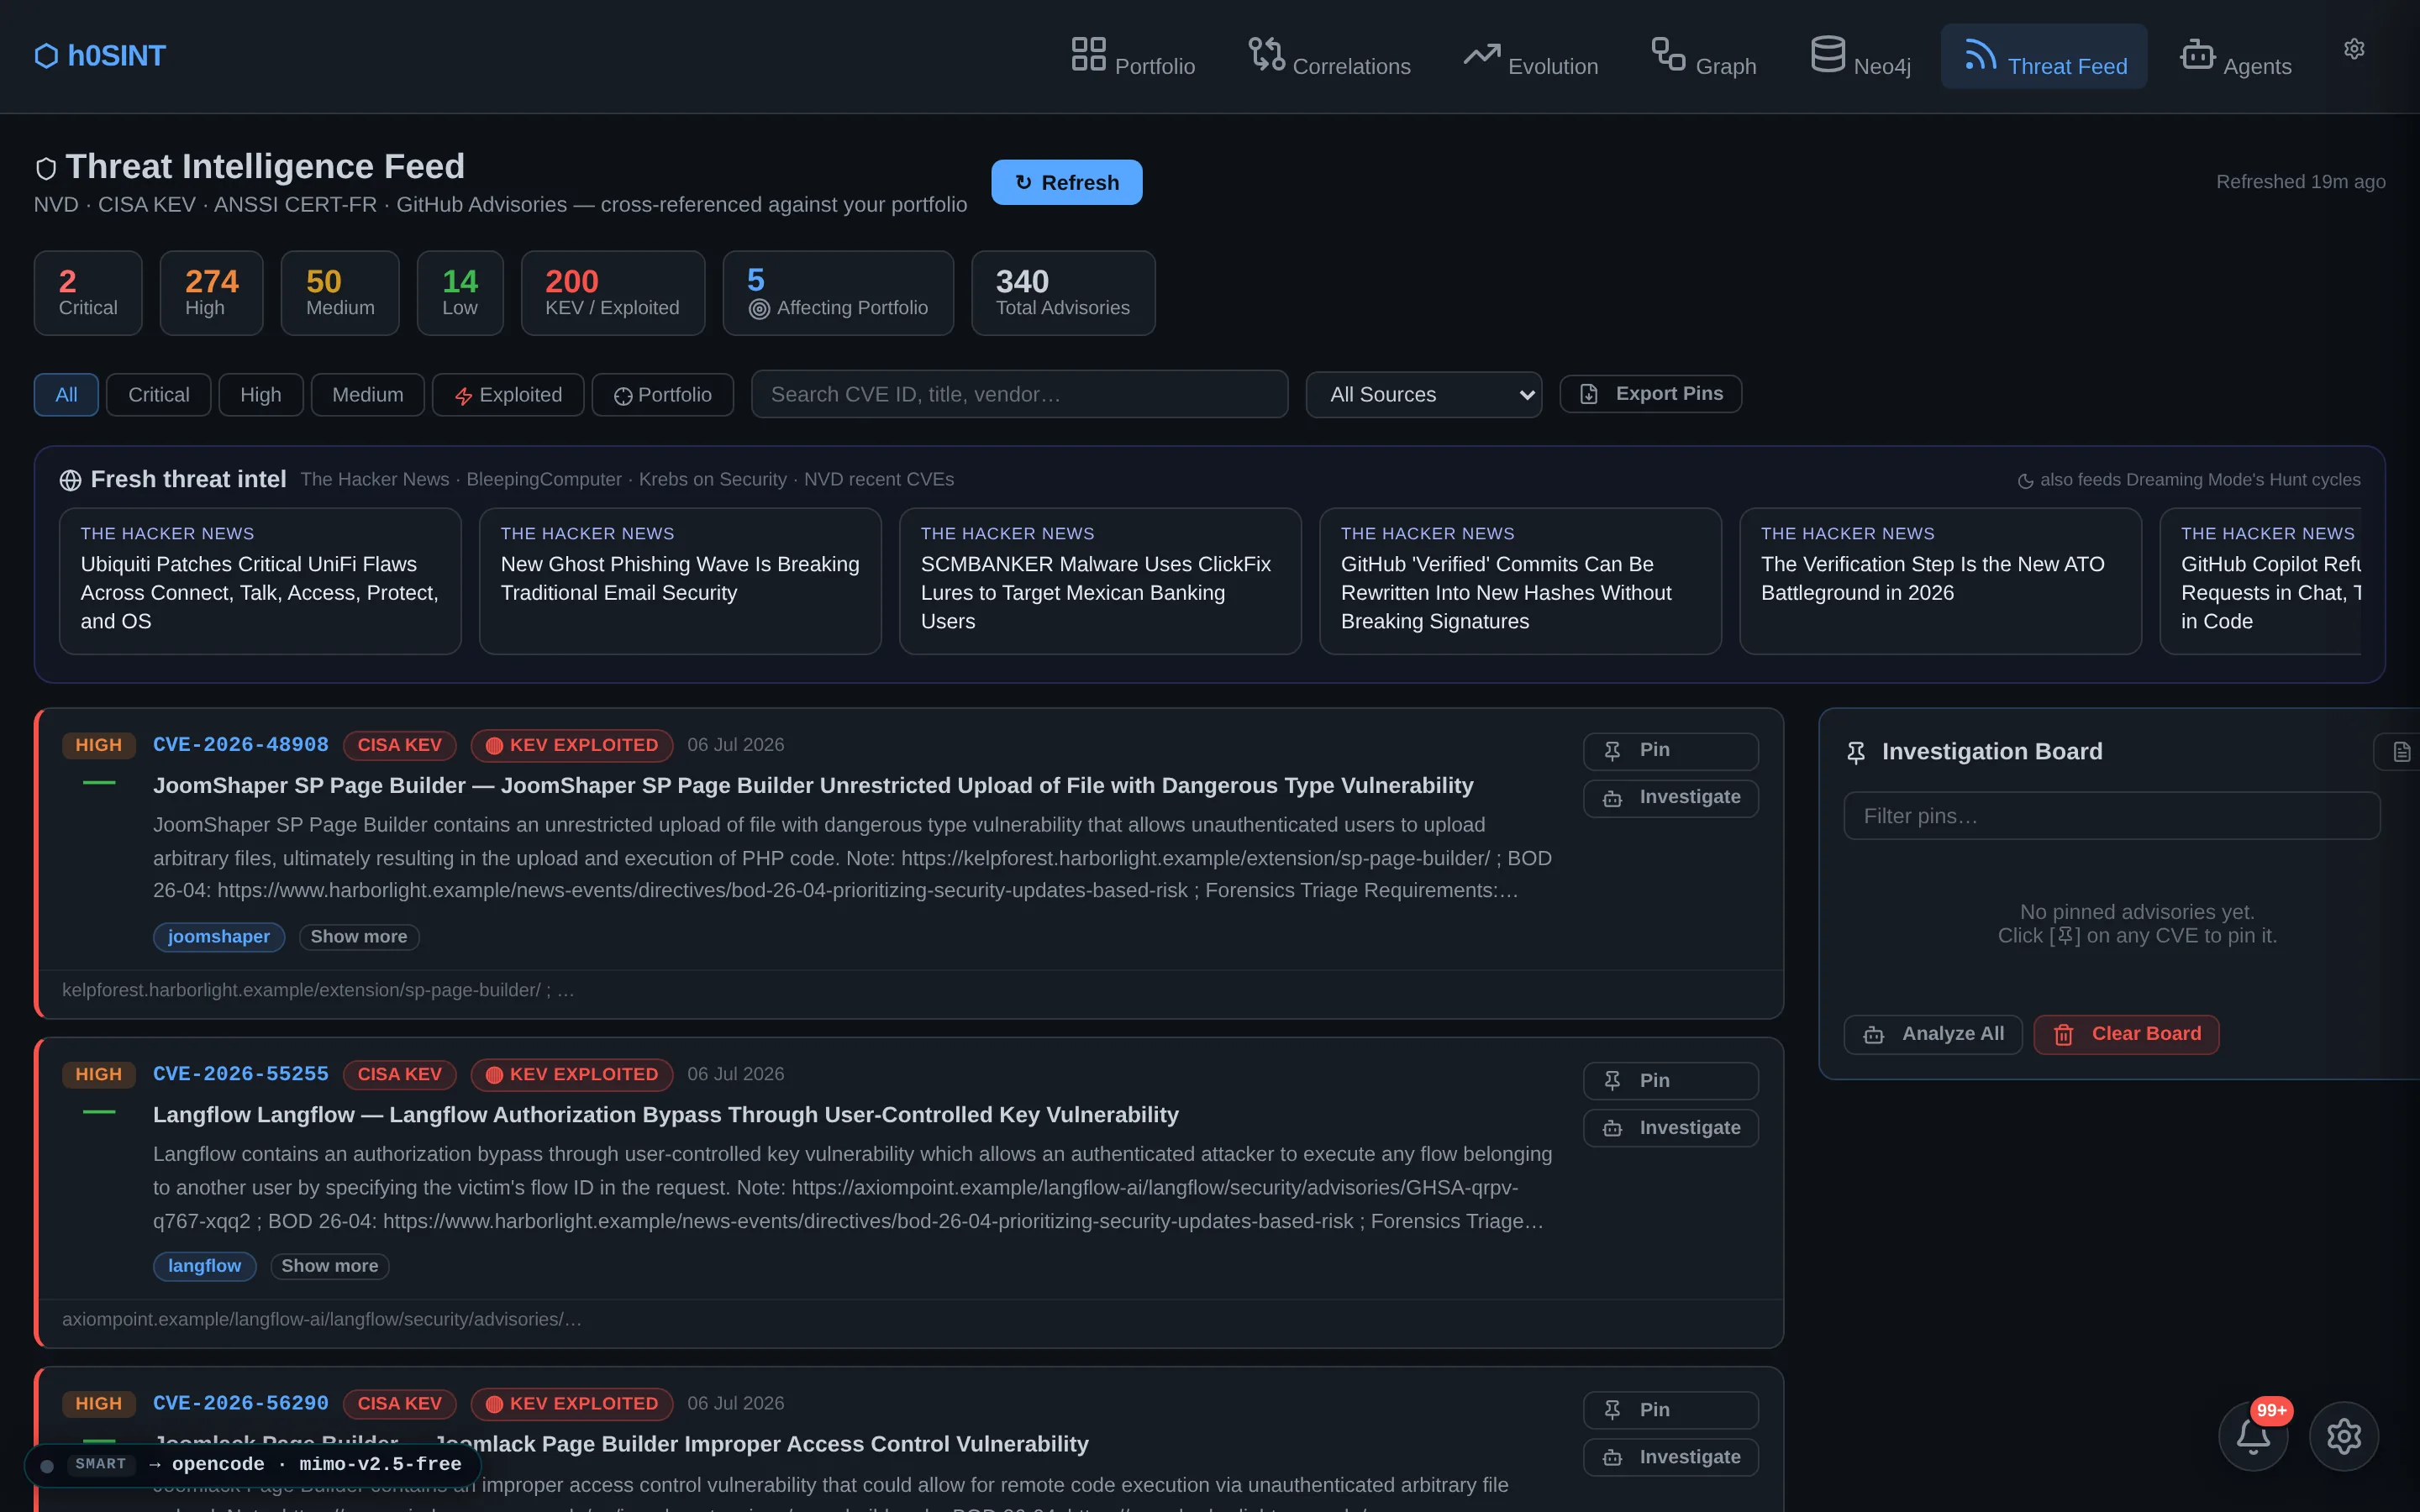The height and width of the screenshot is (1512, 2420).
Task: Expand Show more on JoomShaper advisory
Action: [358, 937]
